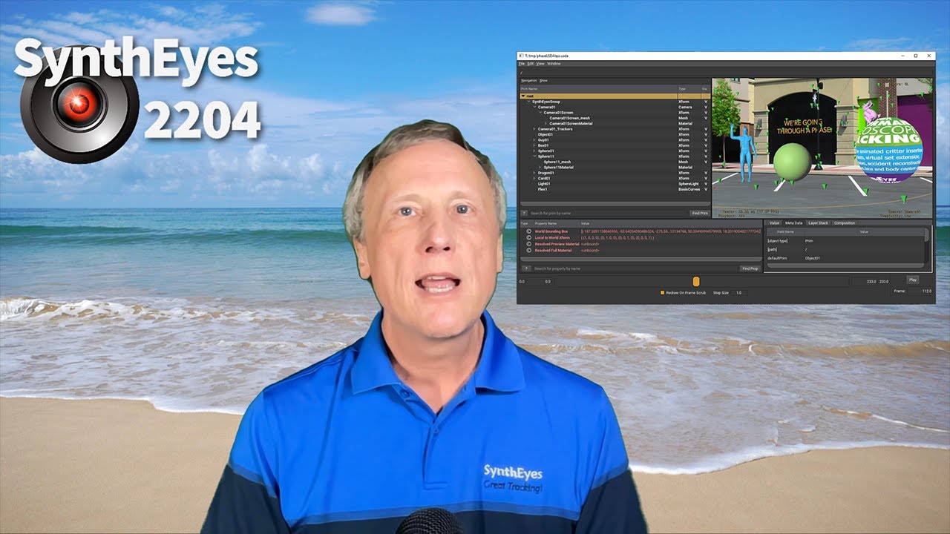Switch to the Composition tab
The image size is (950, 534).
coord(845,222)
